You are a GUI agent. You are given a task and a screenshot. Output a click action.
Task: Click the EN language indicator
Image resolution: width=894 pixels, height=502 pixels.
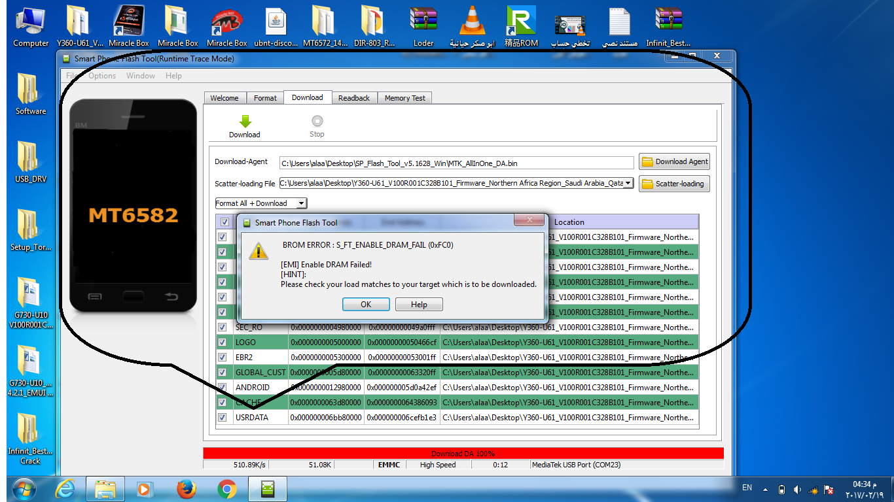tap(747, 488)
